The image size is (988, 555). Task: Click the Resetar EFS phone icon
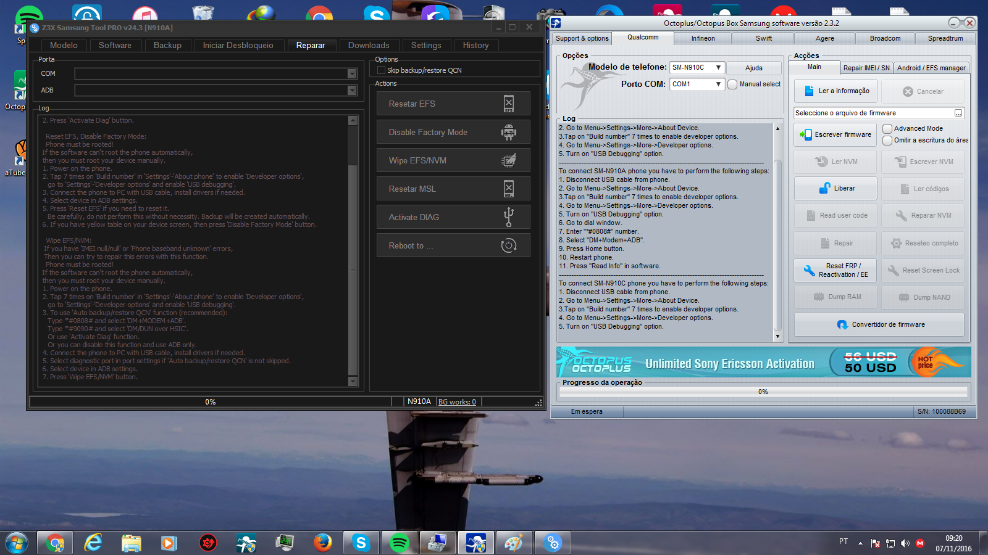(509, 104)
